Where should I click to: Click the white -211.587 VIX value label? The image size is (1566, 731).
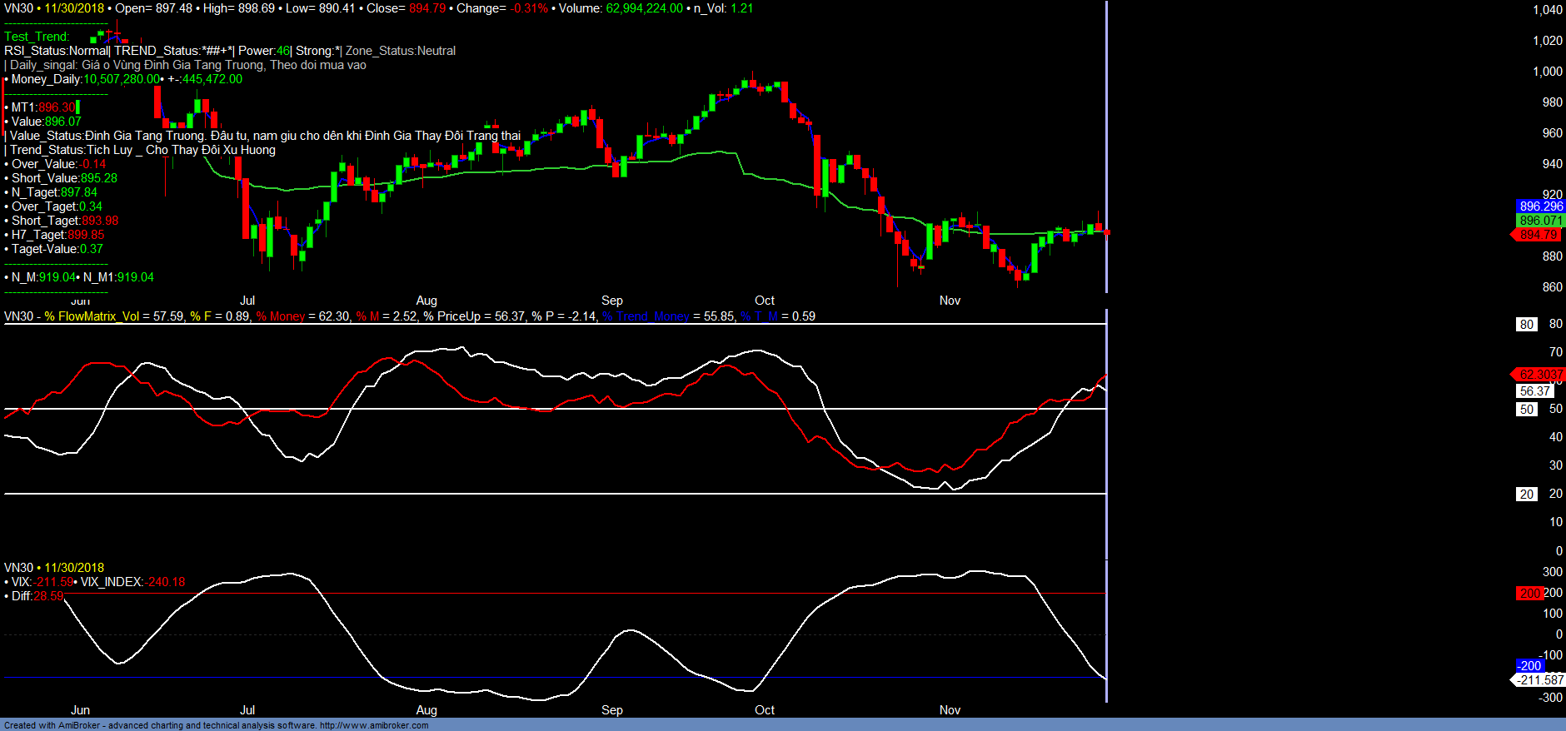pyautogui.click(x=1539, y=680)
